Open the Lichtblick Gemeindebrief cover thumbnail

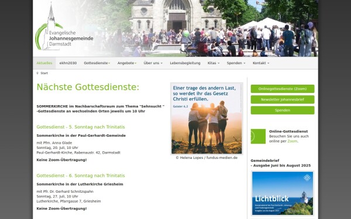[283, 193]
